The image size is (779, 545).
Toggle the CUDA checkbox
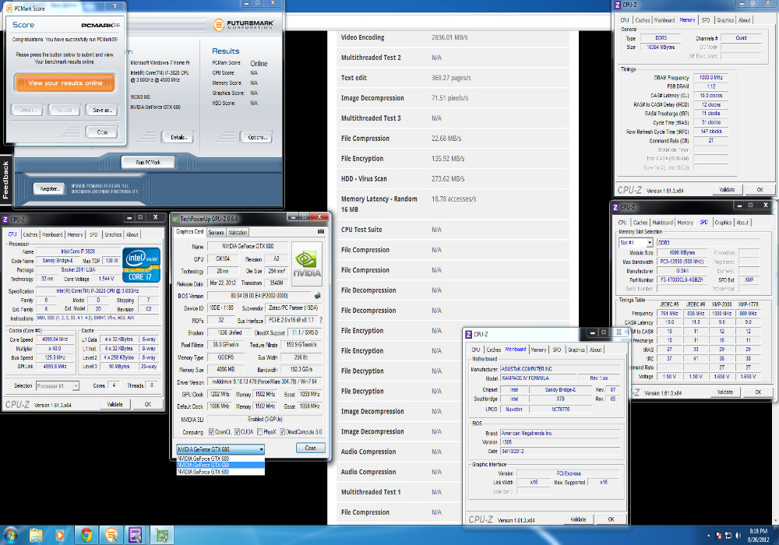[238, 432]
